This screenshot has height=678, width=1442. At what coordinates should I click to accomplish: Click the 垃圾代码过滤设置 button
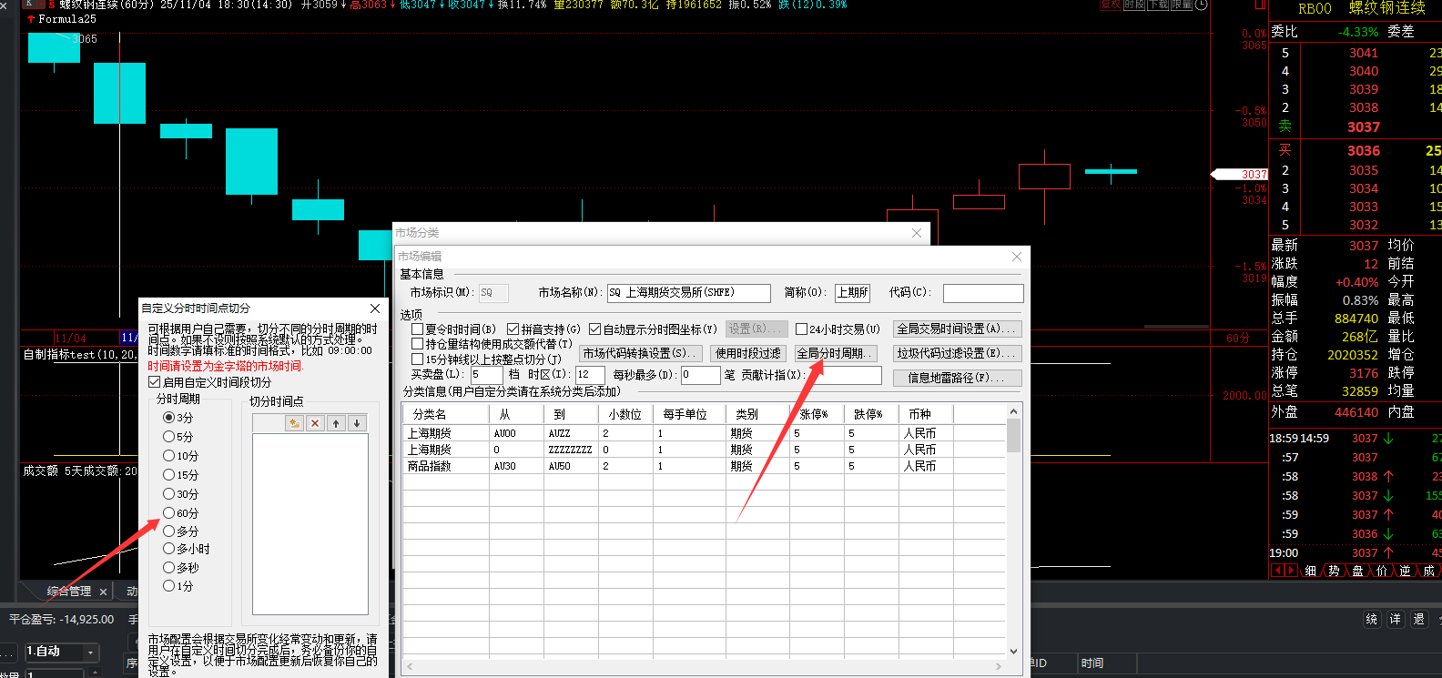tap(957, 353)
